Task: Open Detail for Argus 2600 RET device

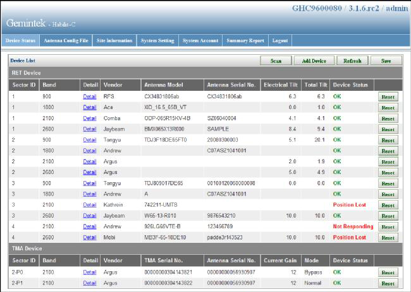Action: [x=90, y=173]
